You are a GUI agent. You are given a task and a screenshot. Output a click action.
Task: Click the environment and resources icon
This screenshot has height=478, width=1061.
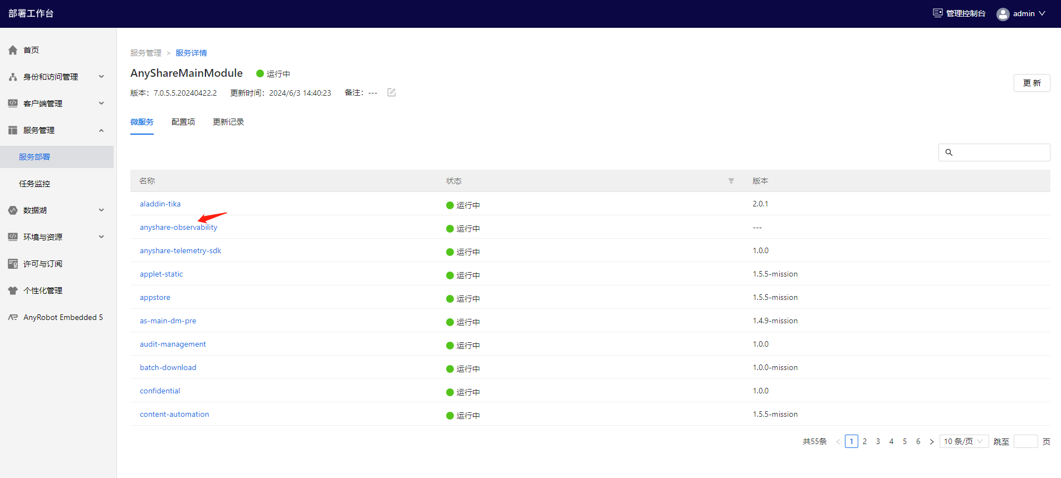13,237
